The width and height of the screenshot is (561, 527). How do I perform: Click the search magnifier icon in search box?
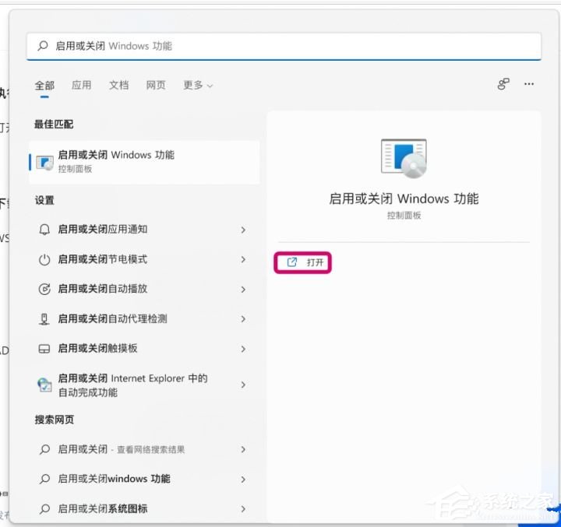click(43, 46)
